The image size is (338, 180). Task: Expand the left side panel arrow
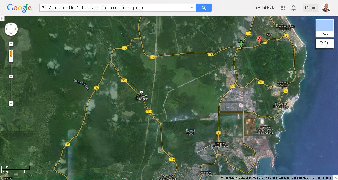click(x=2, y=18)
